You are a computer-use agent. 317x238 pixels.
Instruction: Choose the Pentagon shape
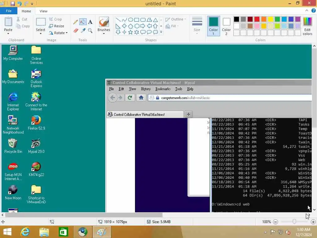(x=131, y=26)
